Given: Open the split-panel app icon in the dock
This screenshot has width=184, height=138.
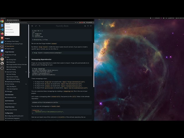Looking at the screenshot, I should coord(2,47).
